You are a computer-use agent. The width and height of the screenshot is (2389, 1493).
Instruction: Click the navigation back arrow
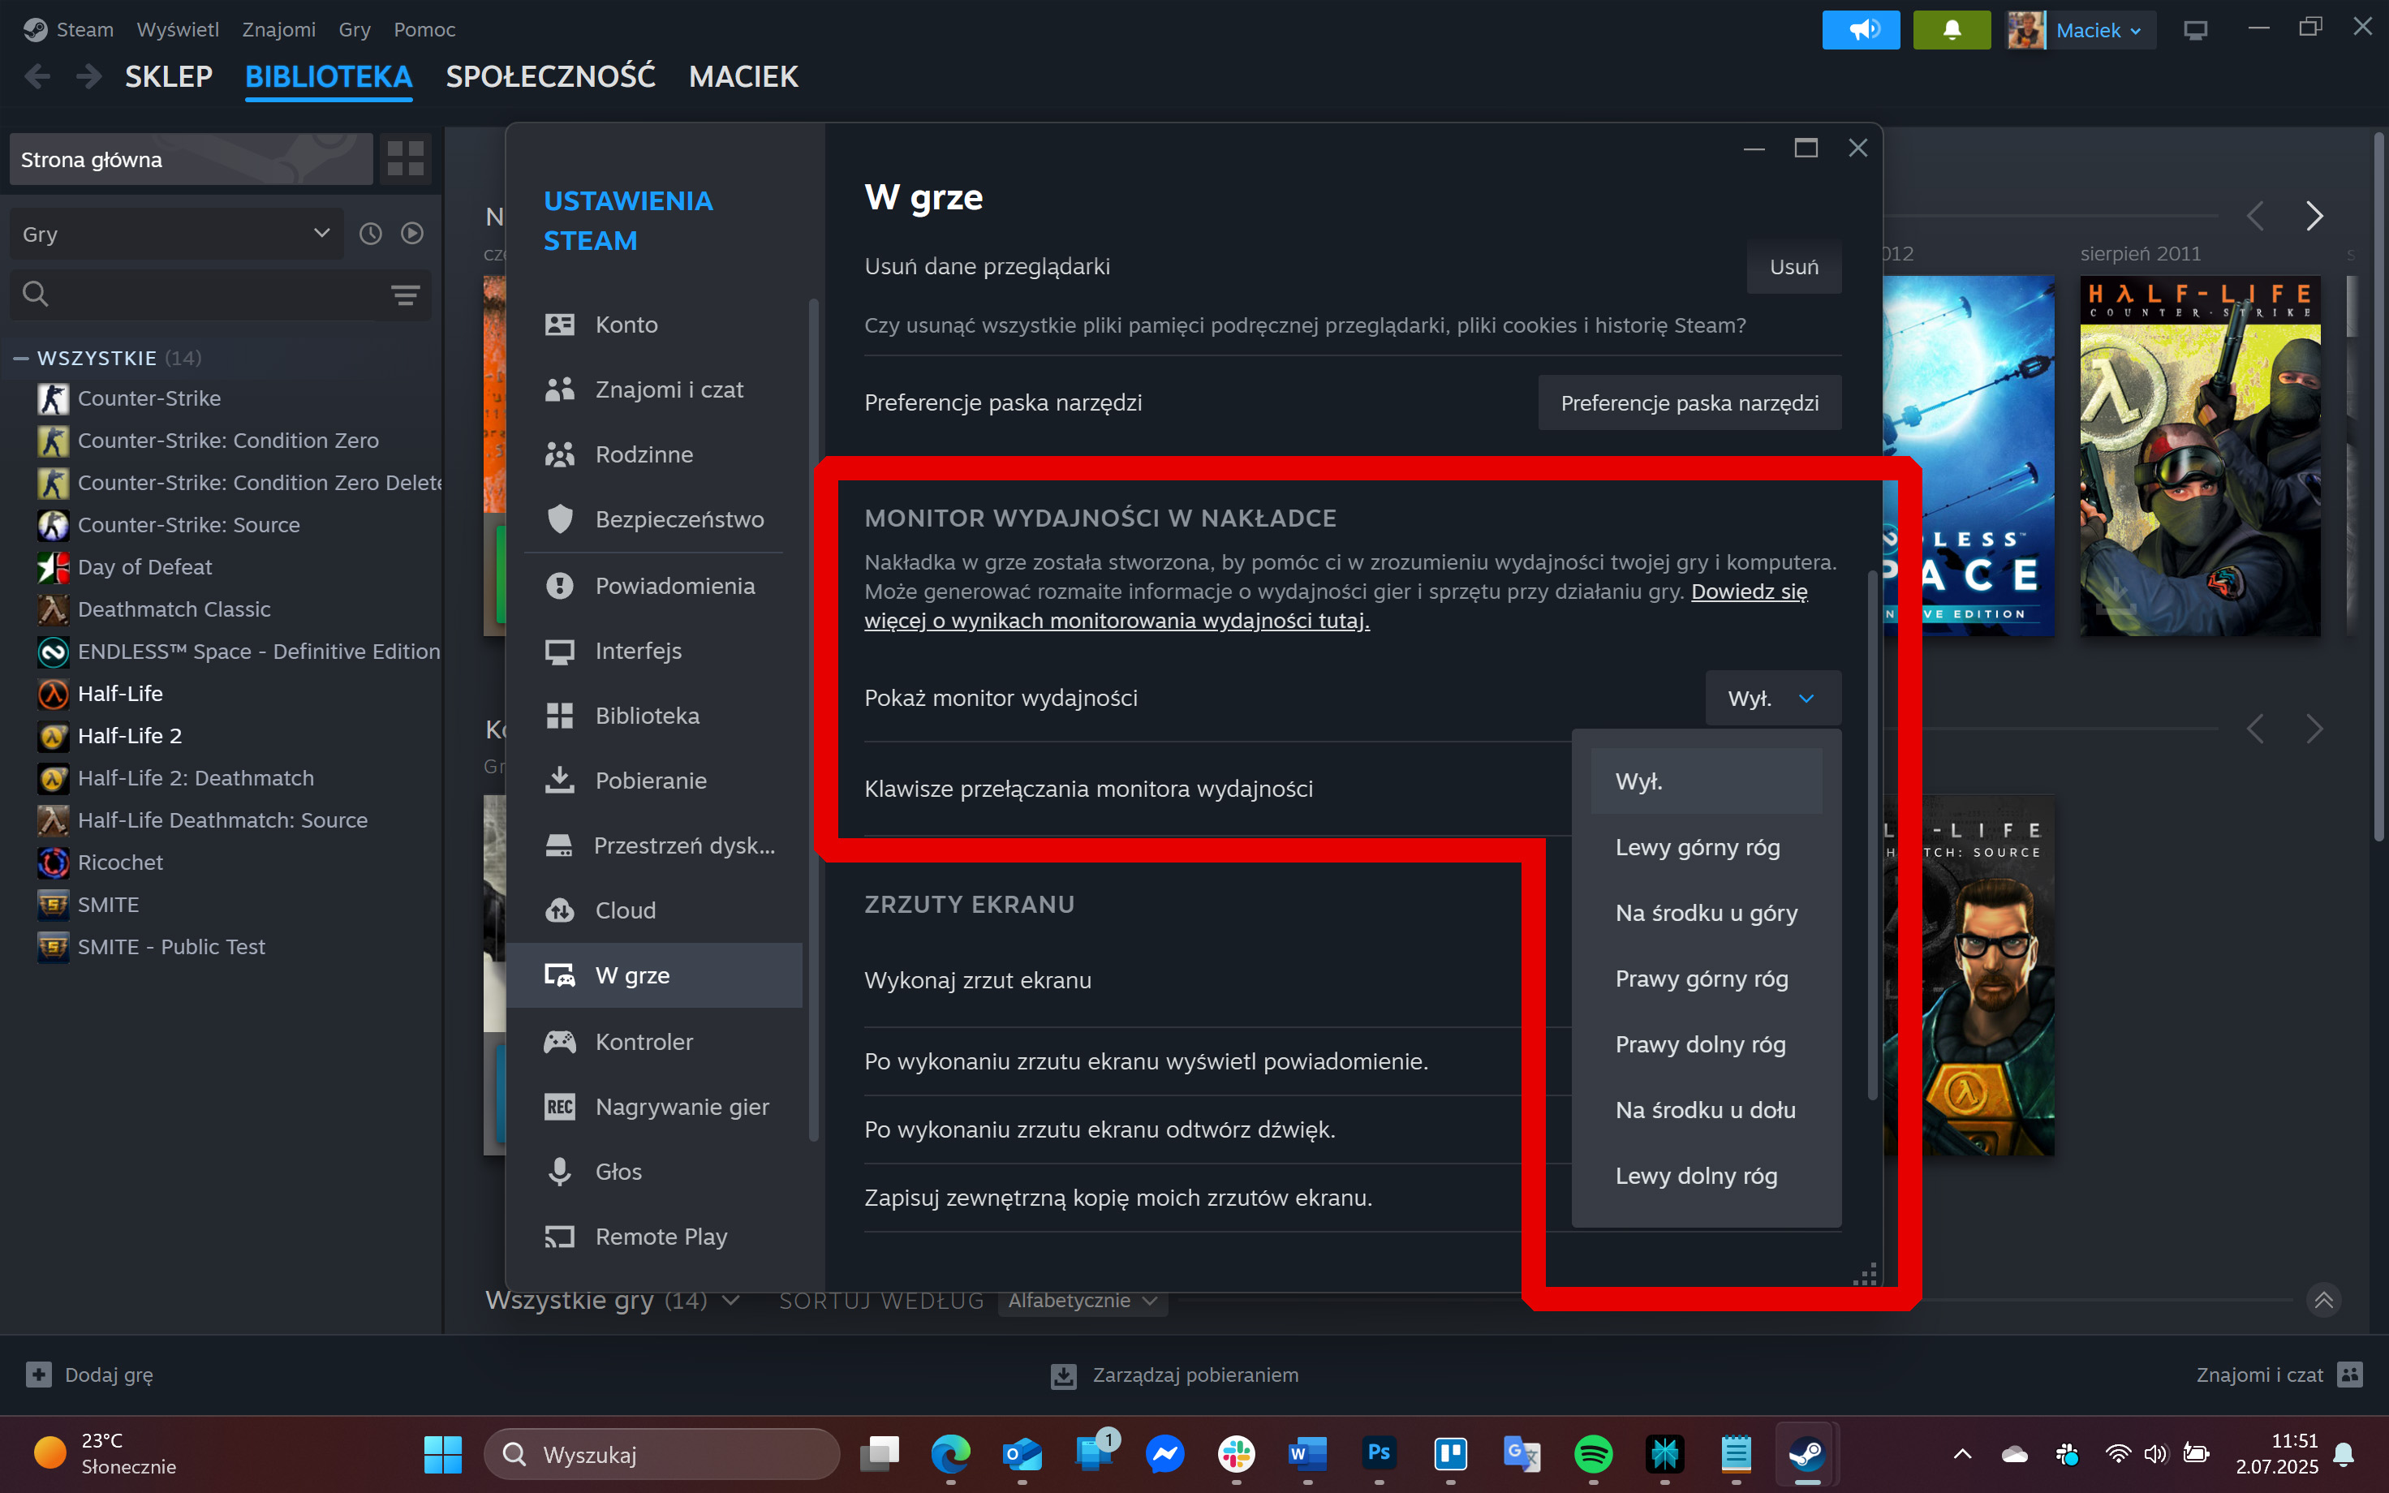[x=37, y=76]
